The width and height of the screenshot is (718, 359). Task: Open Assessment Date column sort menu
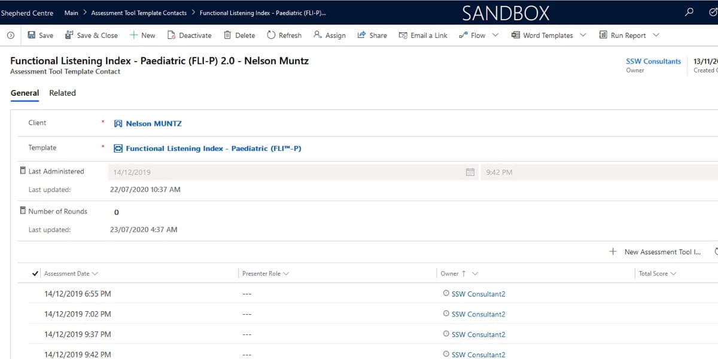tap(95, 273)
